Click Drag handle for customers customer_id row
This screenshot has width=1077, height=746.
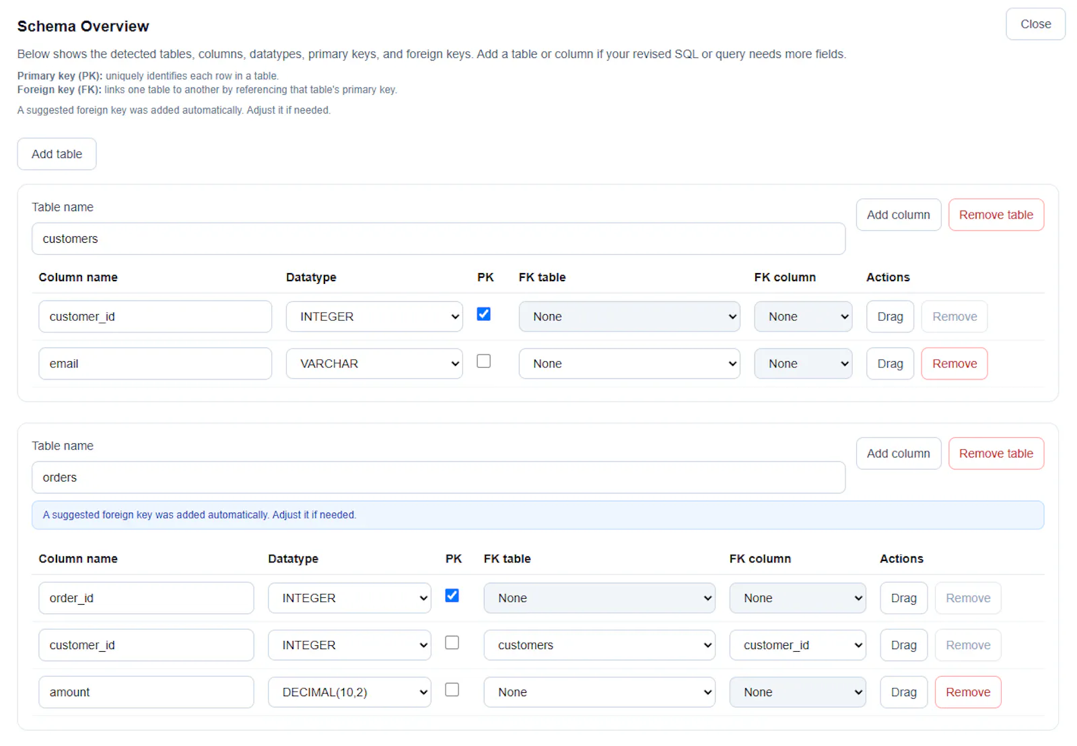click(890, 317)
